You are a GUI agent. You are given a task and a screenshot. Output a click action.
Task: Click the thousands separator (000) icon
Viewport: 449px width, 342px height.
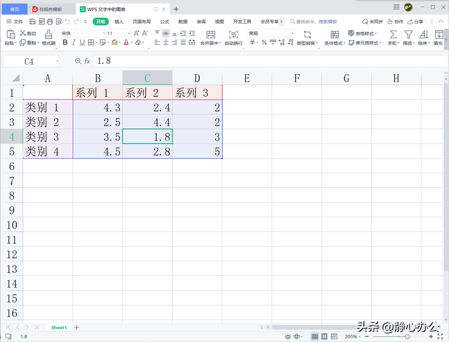[x=273, y=43]
